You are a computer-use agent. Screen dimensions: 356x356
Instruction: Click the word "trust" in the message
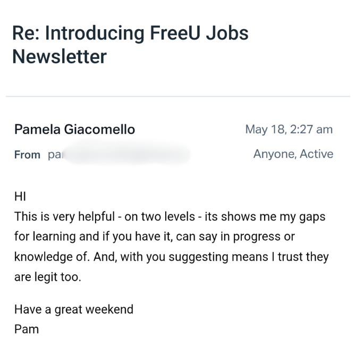coord(279,257)
